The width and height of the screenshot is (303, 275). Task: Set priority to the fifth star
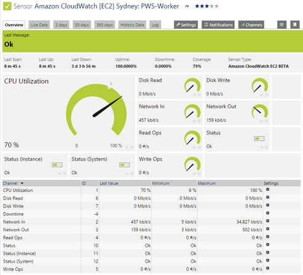click(216, 6)
